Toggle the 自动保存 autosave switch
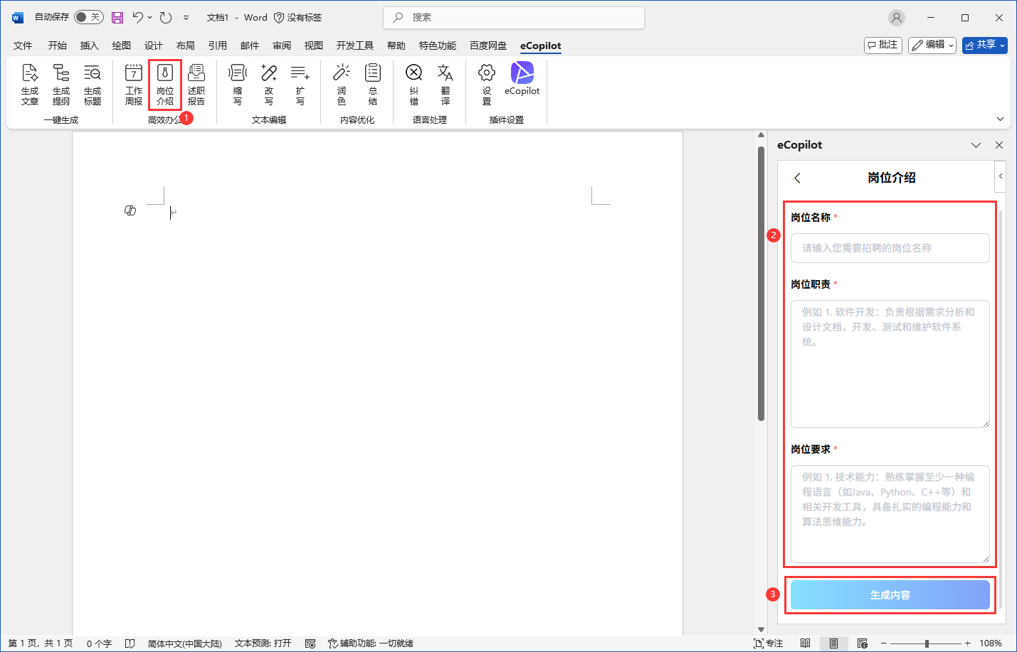 click(89, 17)
